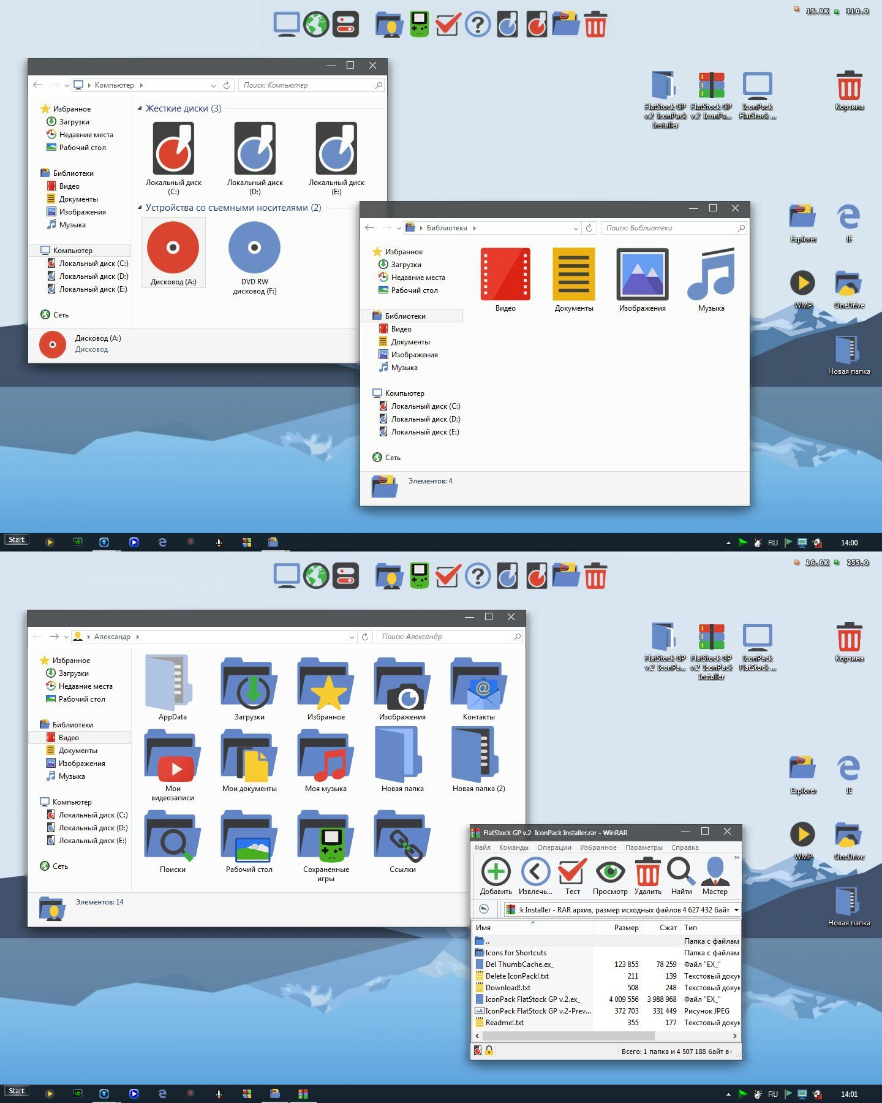This screenshot has width=882, height=1103.
Task: Click the Найти magnifier icon in WinRAR
Action: 680,871
